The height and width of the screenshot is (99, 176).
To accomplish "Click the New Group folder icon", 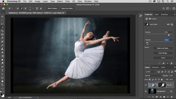I will (x=164, y=97).
